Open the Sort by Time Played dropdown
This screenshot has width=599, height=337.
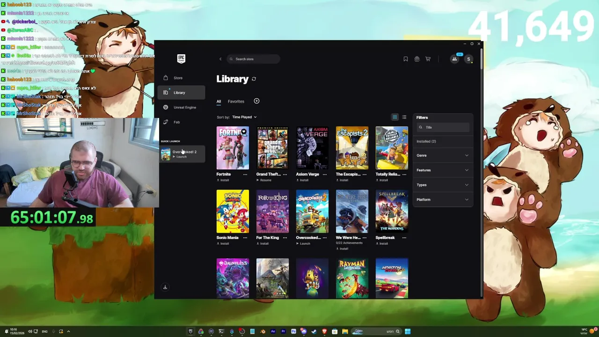point(244,117)
